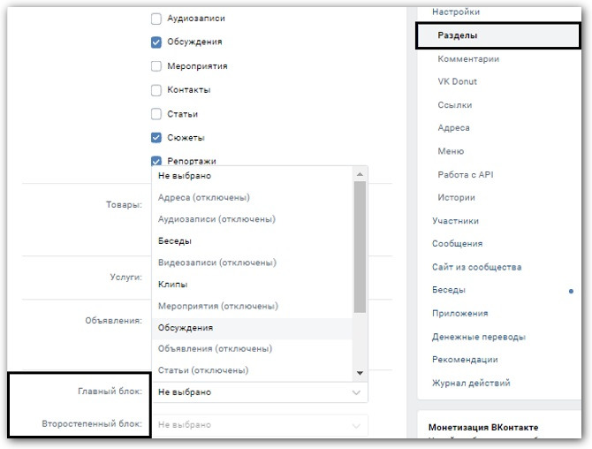Screen dimensions: 592x449
Task: Select Беседы in the dropdown list
Action: point(175,241)
